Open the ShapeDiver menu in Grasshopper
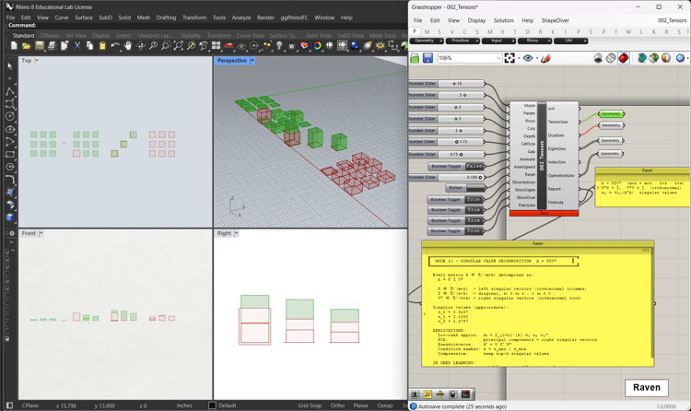 [x=555, y=20]
